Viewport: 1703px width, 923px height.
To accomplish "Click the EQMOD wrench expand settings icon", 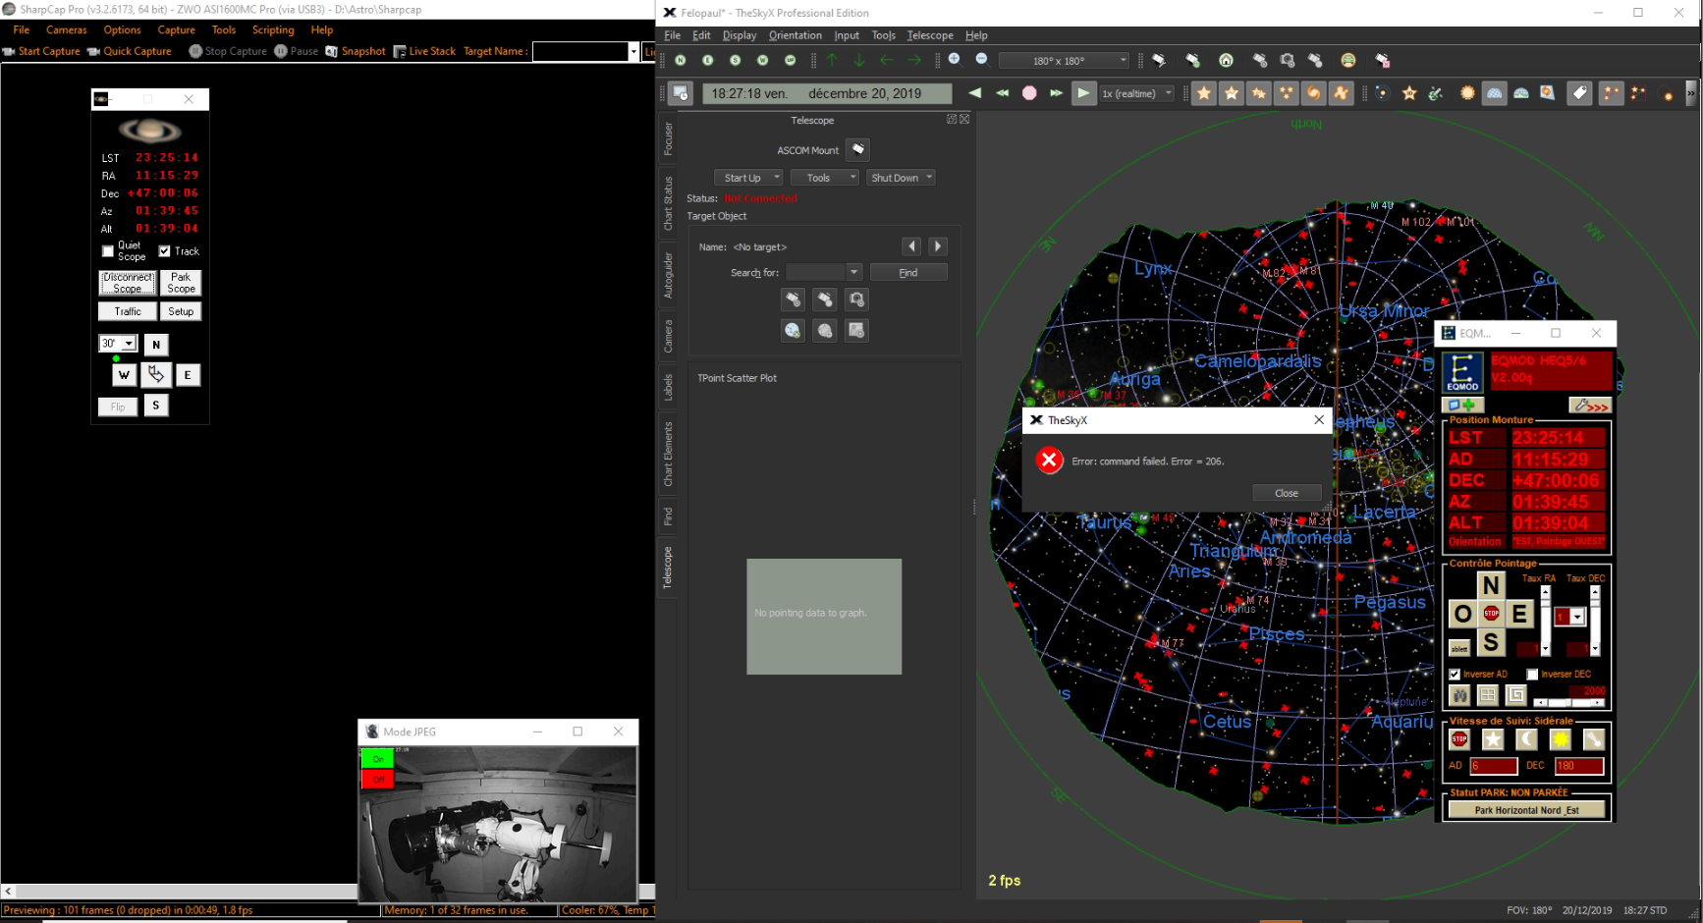I will pos(1589,405).
